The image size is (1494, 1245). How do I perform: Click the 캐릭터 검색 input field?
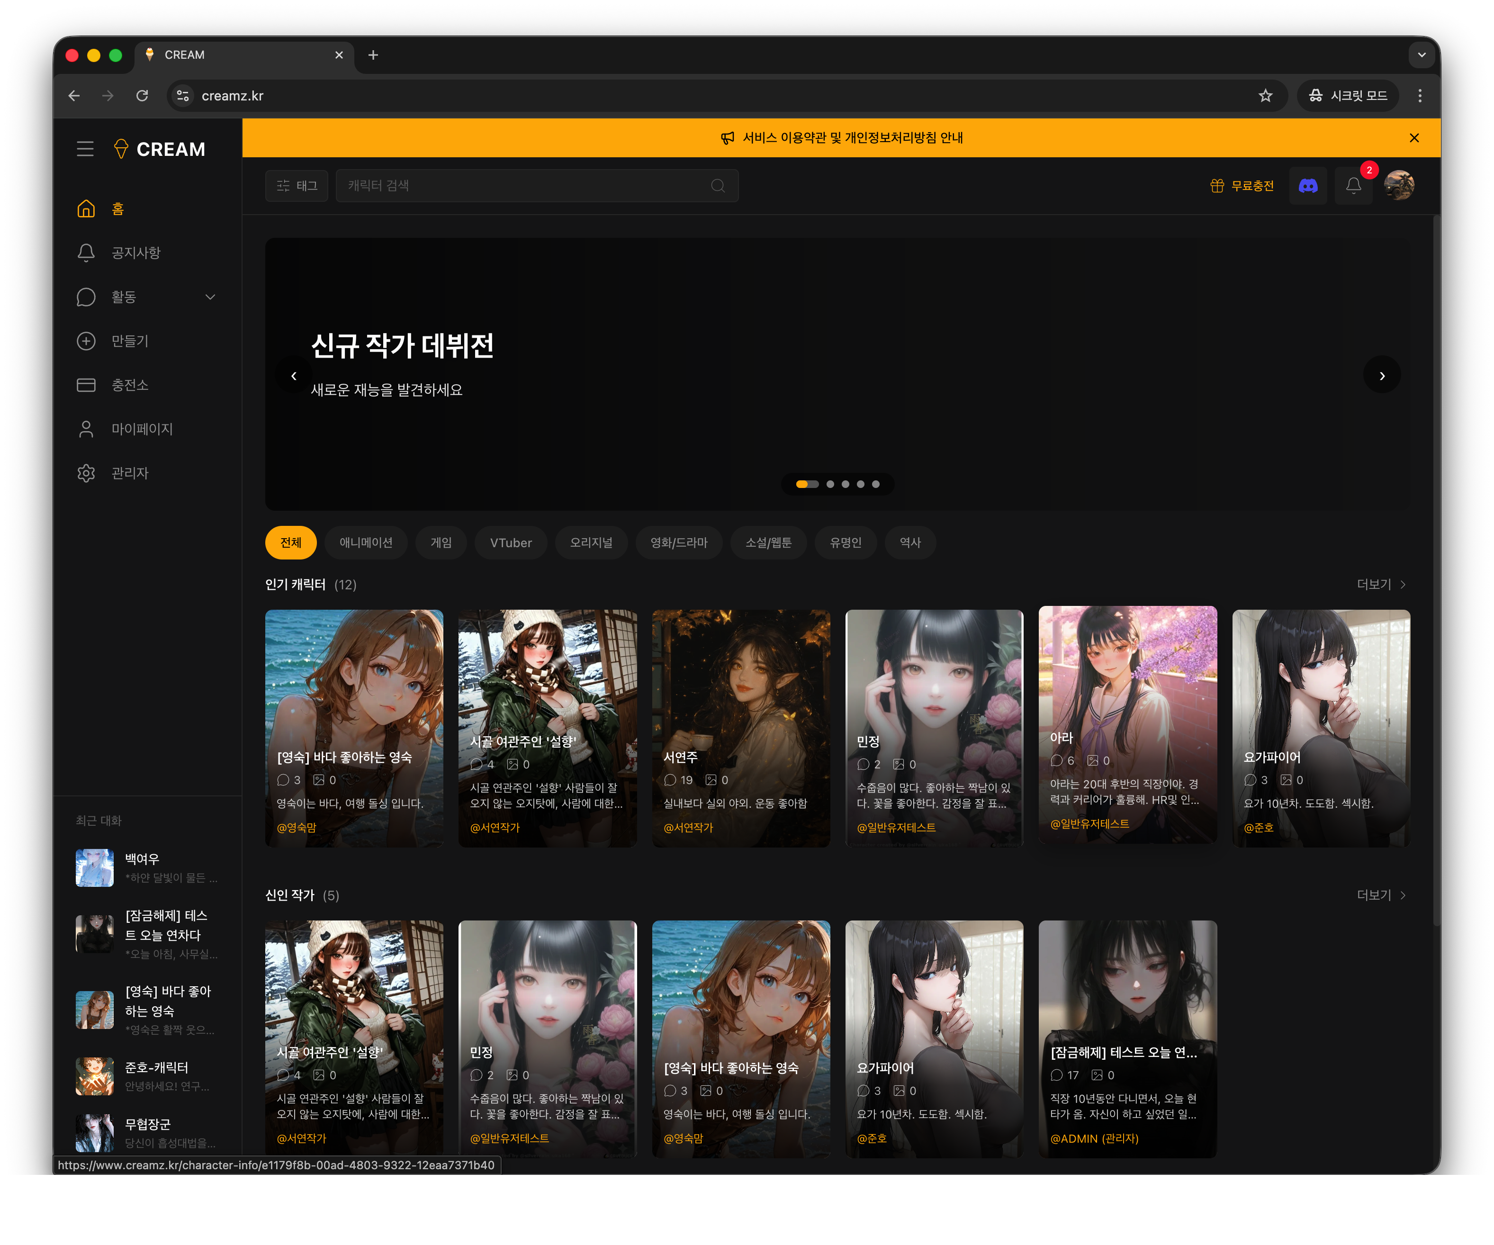click(523, 186)
